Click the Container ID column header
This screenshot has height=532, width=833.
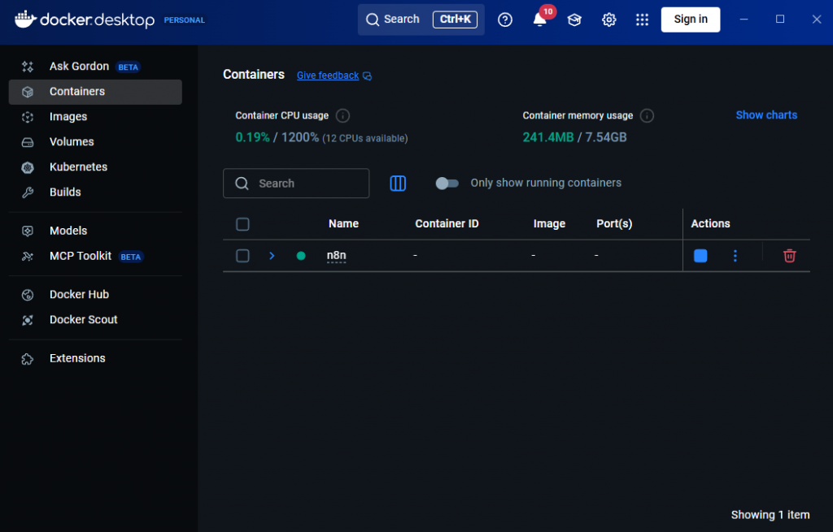447,224
